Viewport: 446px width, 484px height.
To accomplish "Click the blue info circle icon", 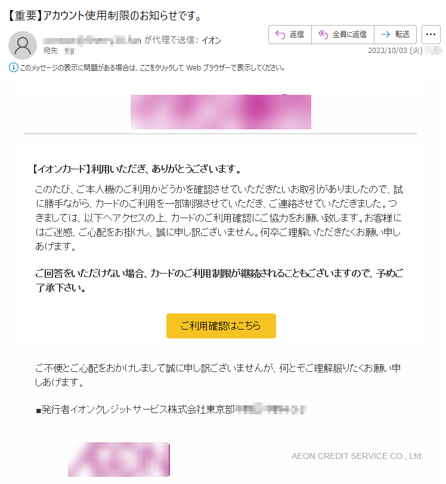I will coord(13,67).
